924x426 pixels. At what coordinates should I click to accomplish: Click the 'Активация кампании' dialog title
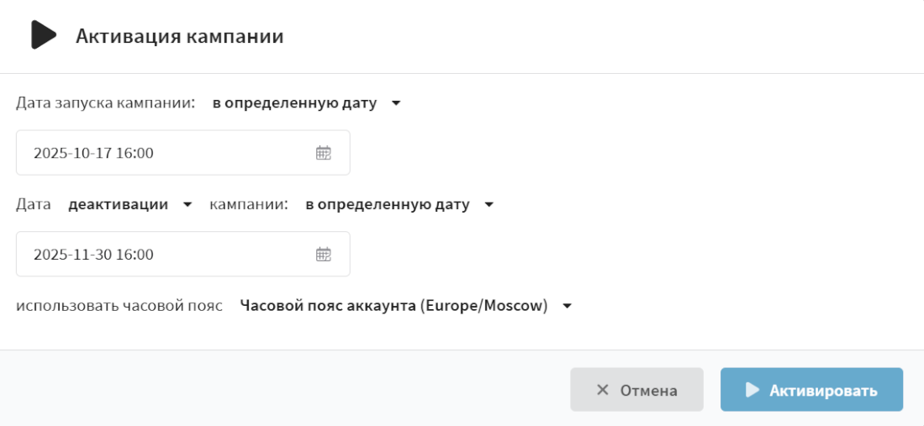click(179, 36)
